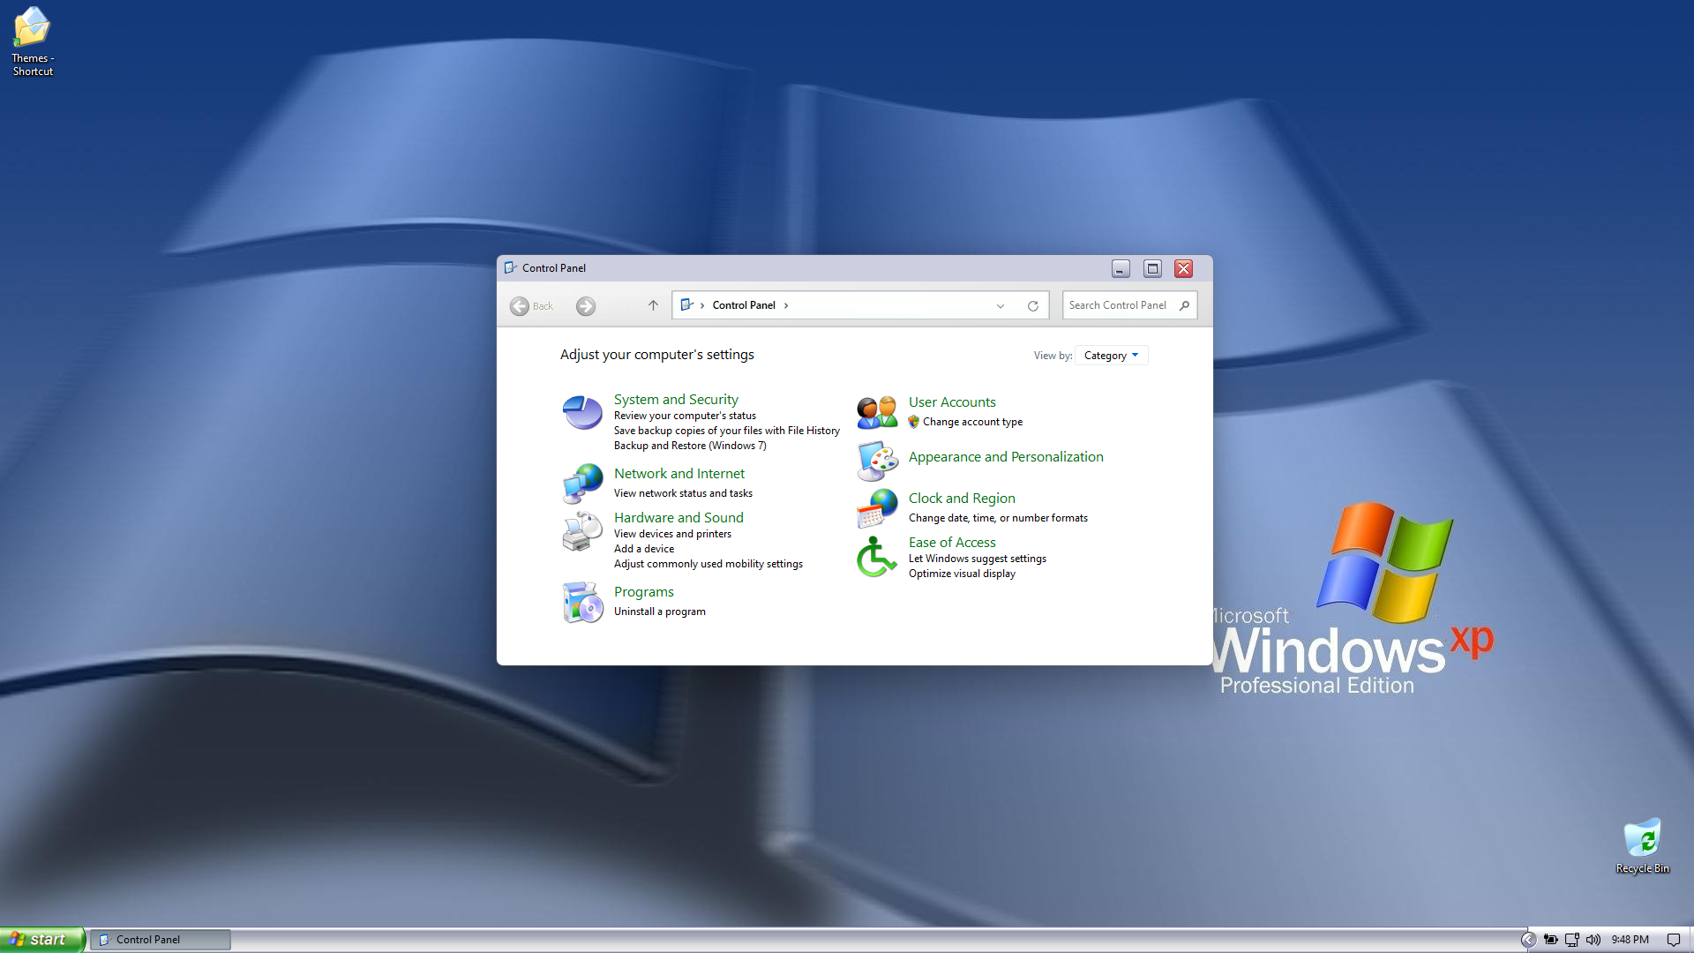Click View network status and tasks
The width and height of the screenshot is (1694, 953).
tap(683, 493)
